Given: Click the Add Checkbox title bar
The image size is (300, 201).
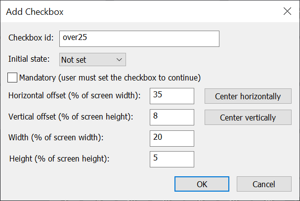Looking at the screenshot, I should click(x=124, y=11).
